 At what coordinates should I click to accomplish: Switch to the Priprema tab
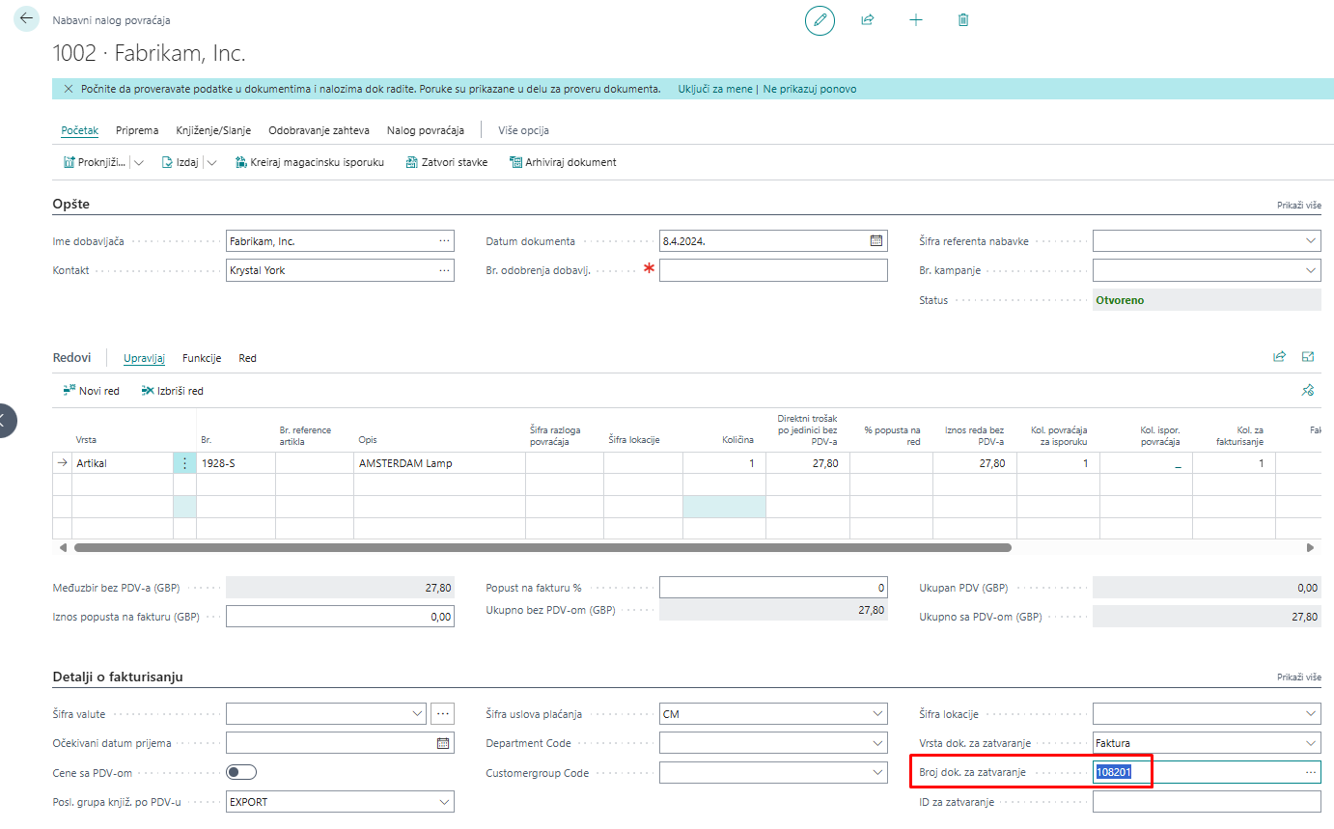(137, 130)
